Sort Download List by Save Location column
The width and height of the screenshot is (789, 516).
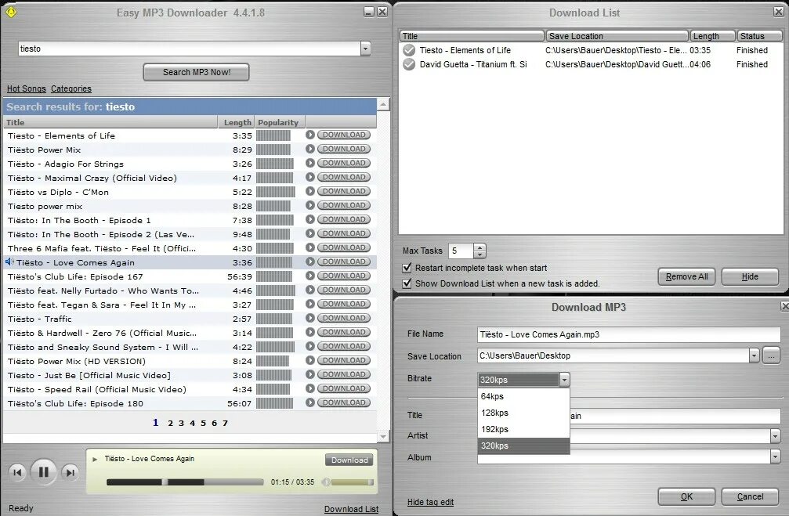click(617, 36)
